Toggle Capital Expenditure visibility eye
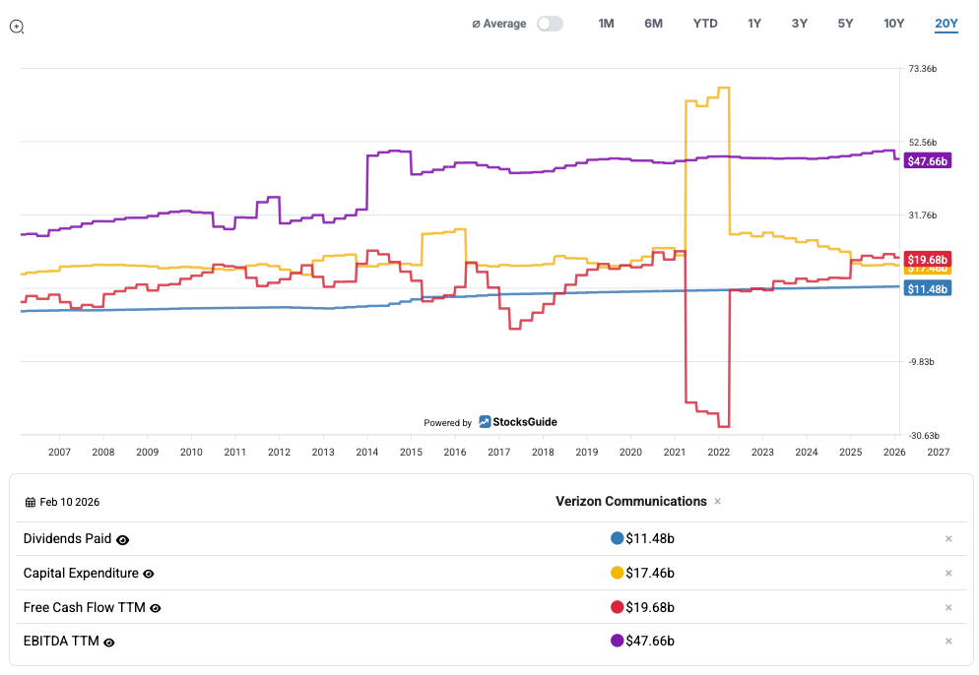The height and width of the screenshot is (675, 979). [148, 574]
